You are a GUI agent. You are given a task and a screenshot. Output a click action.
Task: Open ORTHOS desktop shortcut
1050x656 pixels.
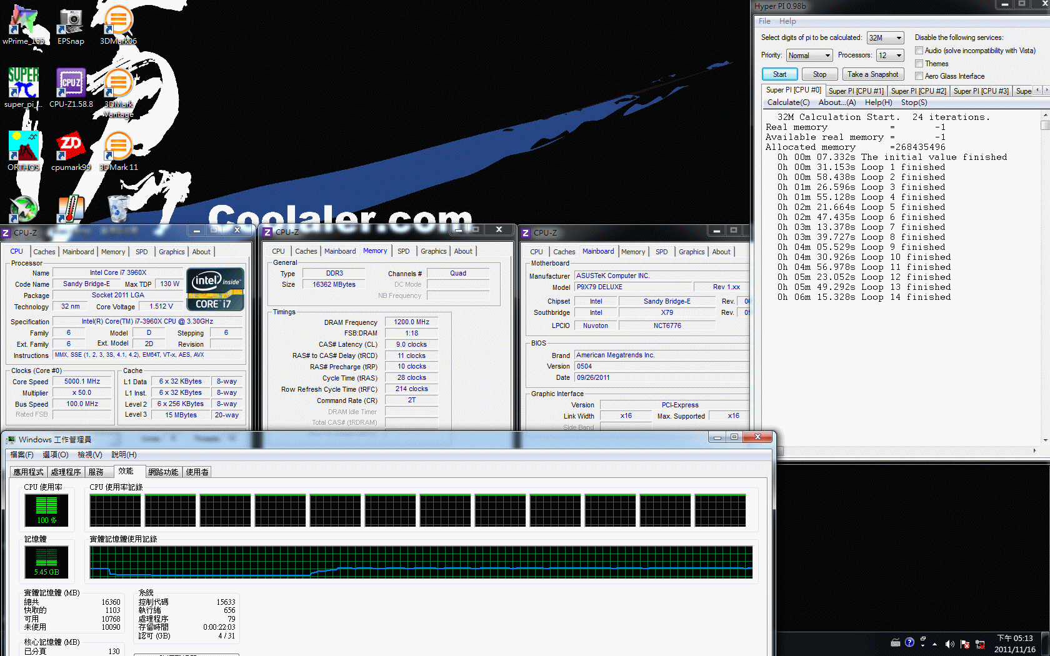tap(24, 151)
